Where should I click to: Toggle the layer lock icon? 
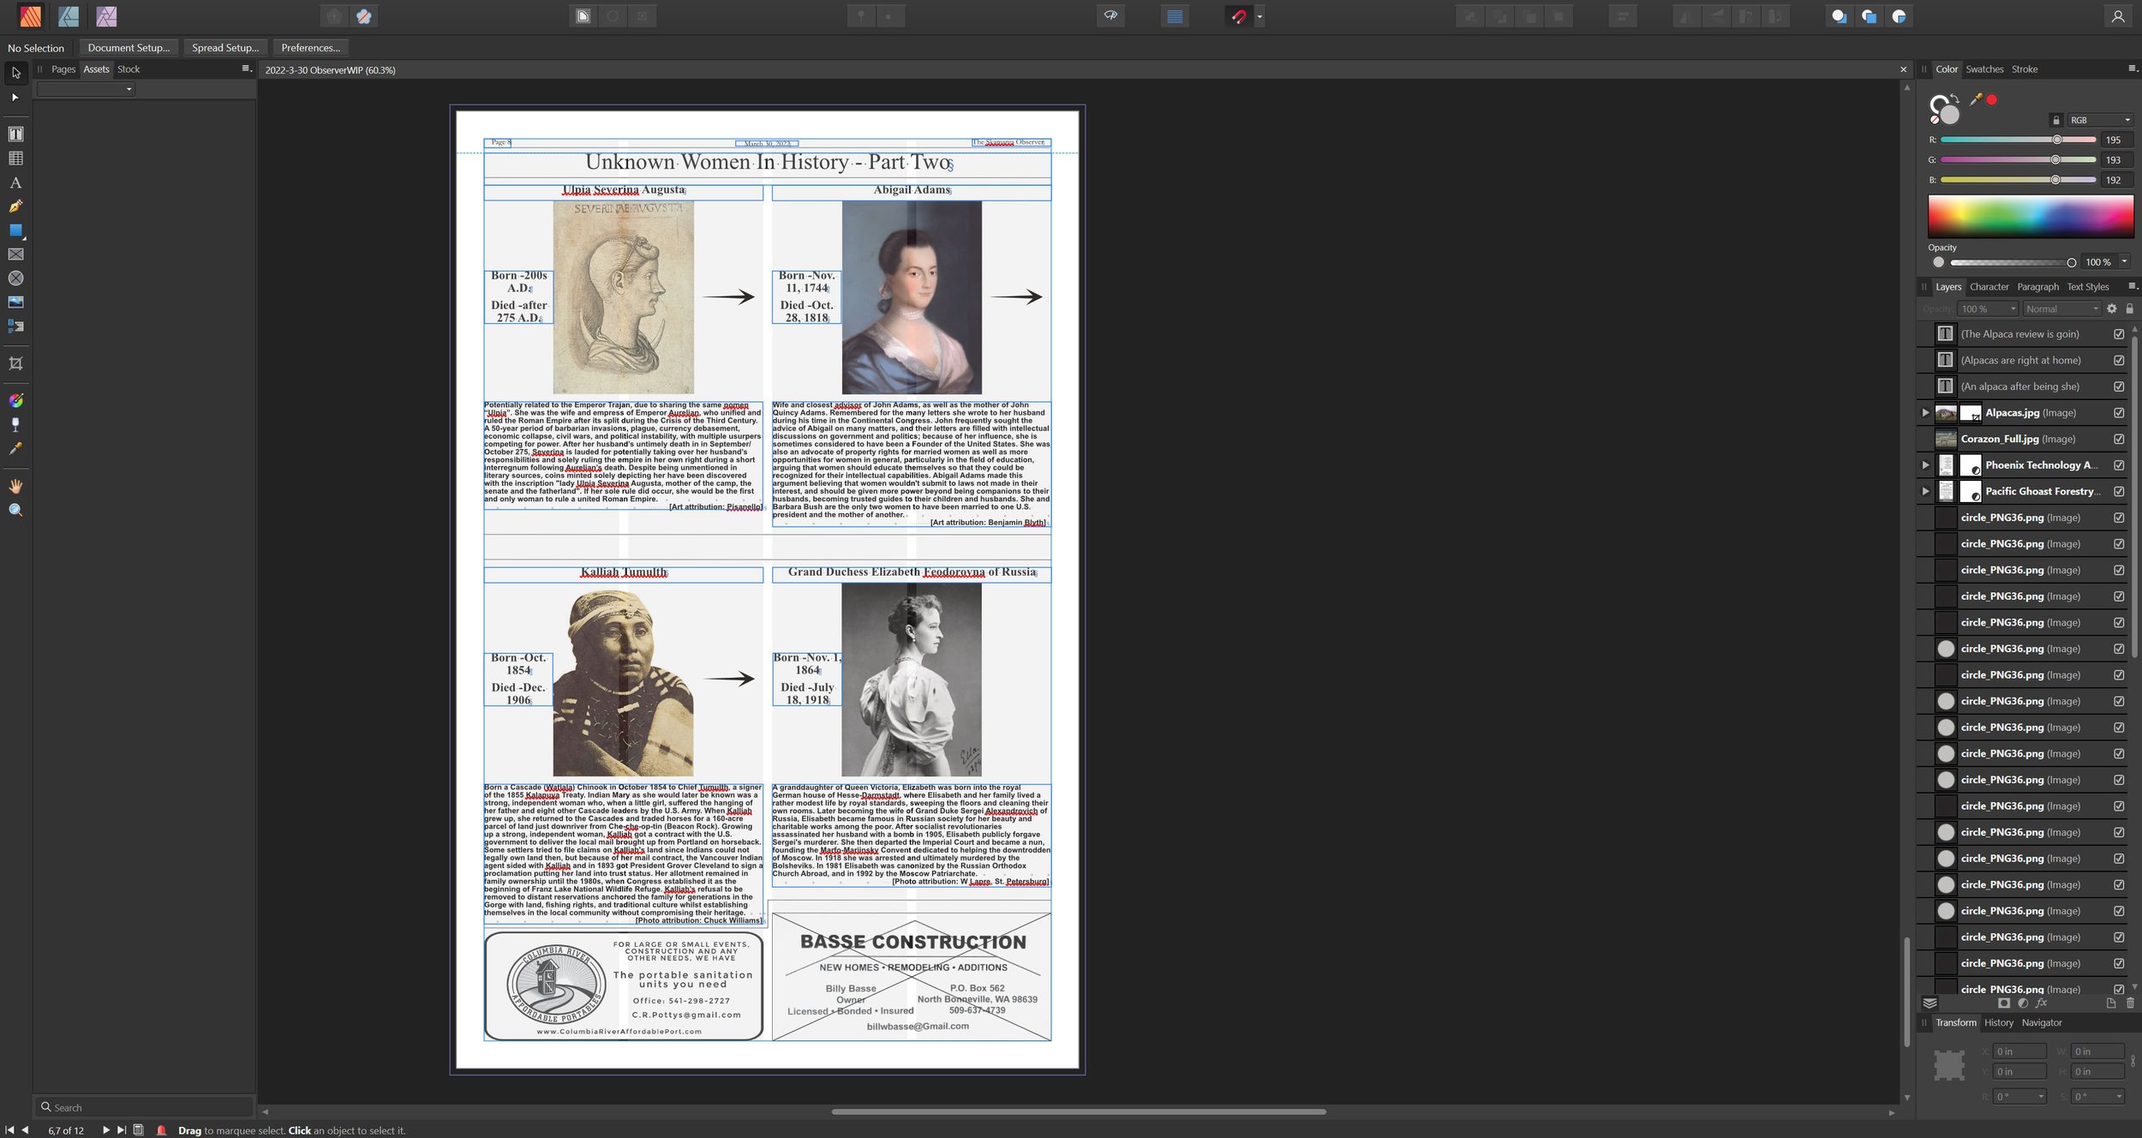tap(2129, 309)
